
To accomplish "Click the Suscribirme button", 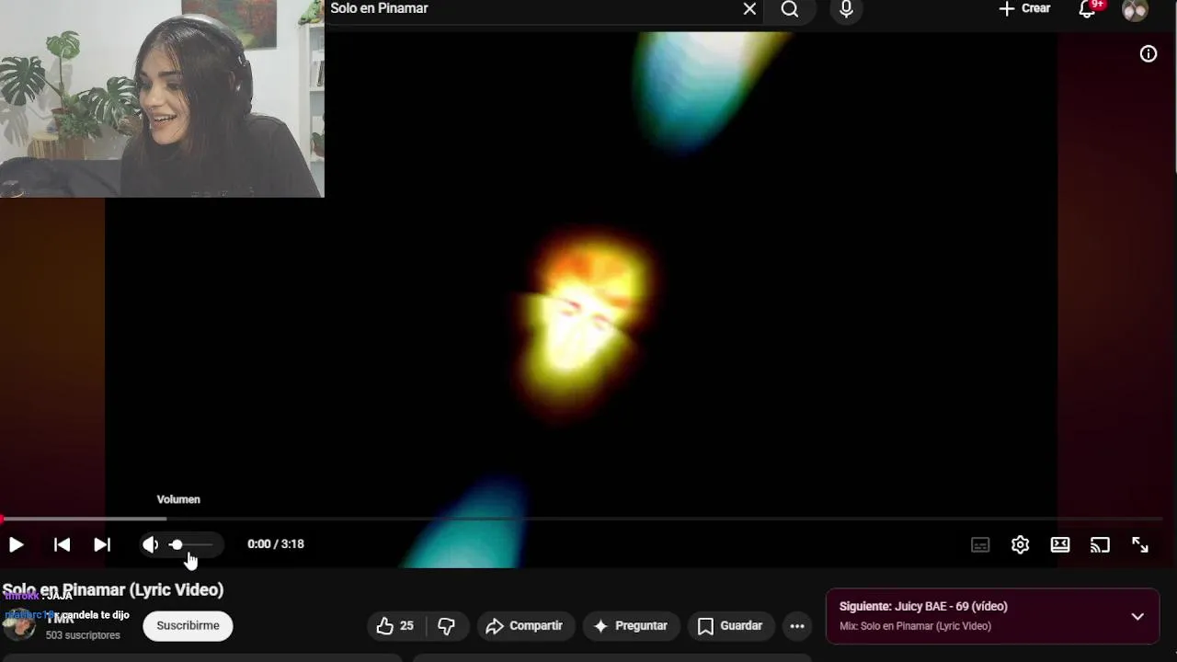I will click(188, 625).
